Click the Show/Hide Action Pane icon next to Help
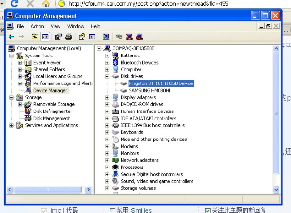Viewport: 291px width, 213px height. pos(92,37)
